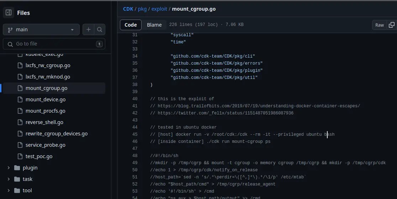The width and height of the screenshot is (397, 199).
Task: Click file icon next to test_poc.go
Action: (x=20, y=156)
